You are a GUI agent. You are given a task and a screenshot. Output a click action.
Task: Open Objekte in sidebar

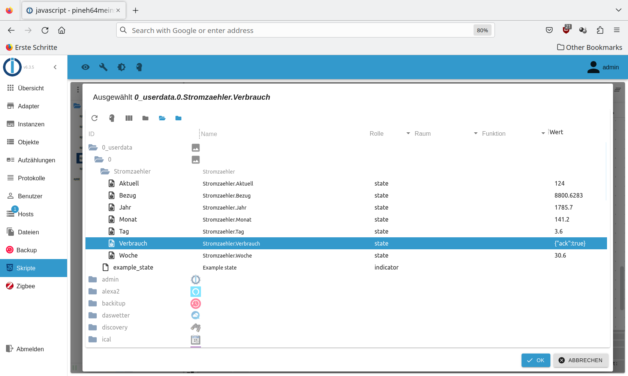[x=34, y=142]
